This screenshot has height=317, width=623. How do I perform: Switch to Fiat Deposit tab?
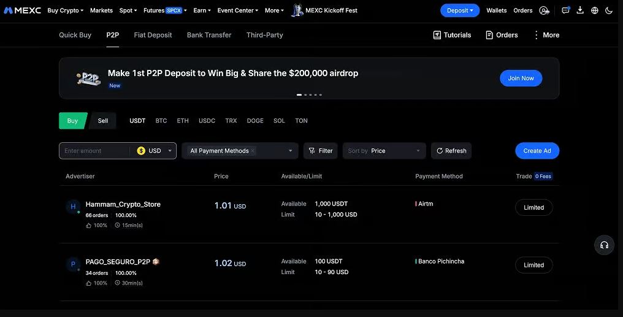coord(153,35)
